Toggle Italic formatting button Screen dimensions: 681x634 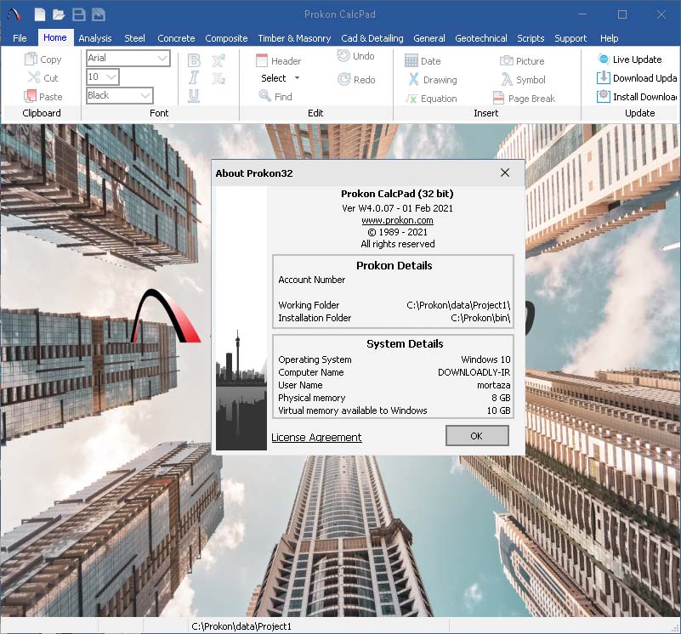tap(194, 78)
